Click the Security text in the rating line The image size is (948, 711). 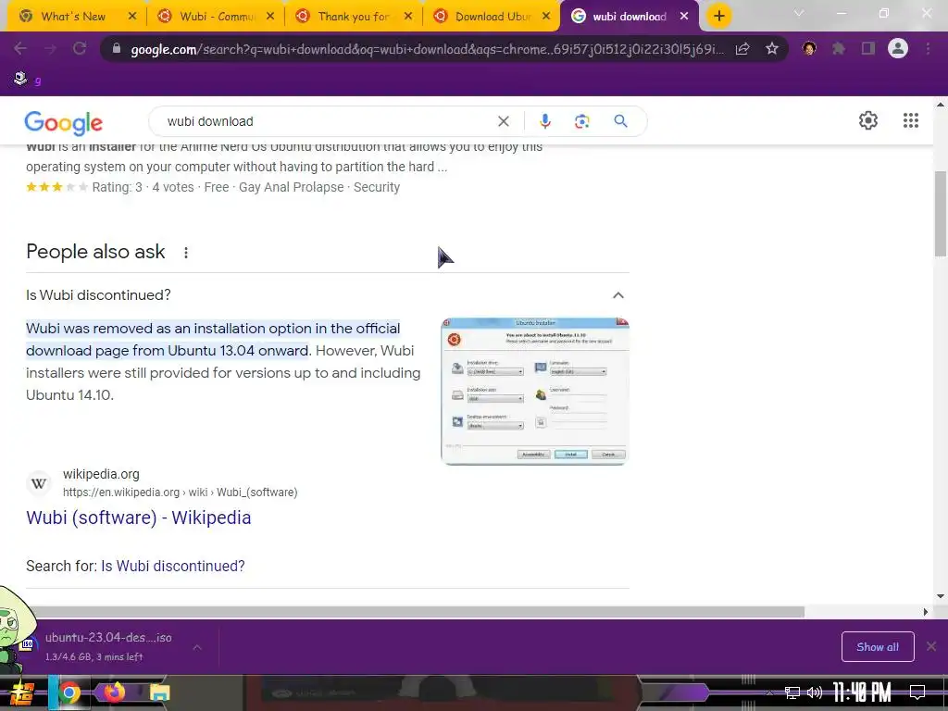coord(377,187)
